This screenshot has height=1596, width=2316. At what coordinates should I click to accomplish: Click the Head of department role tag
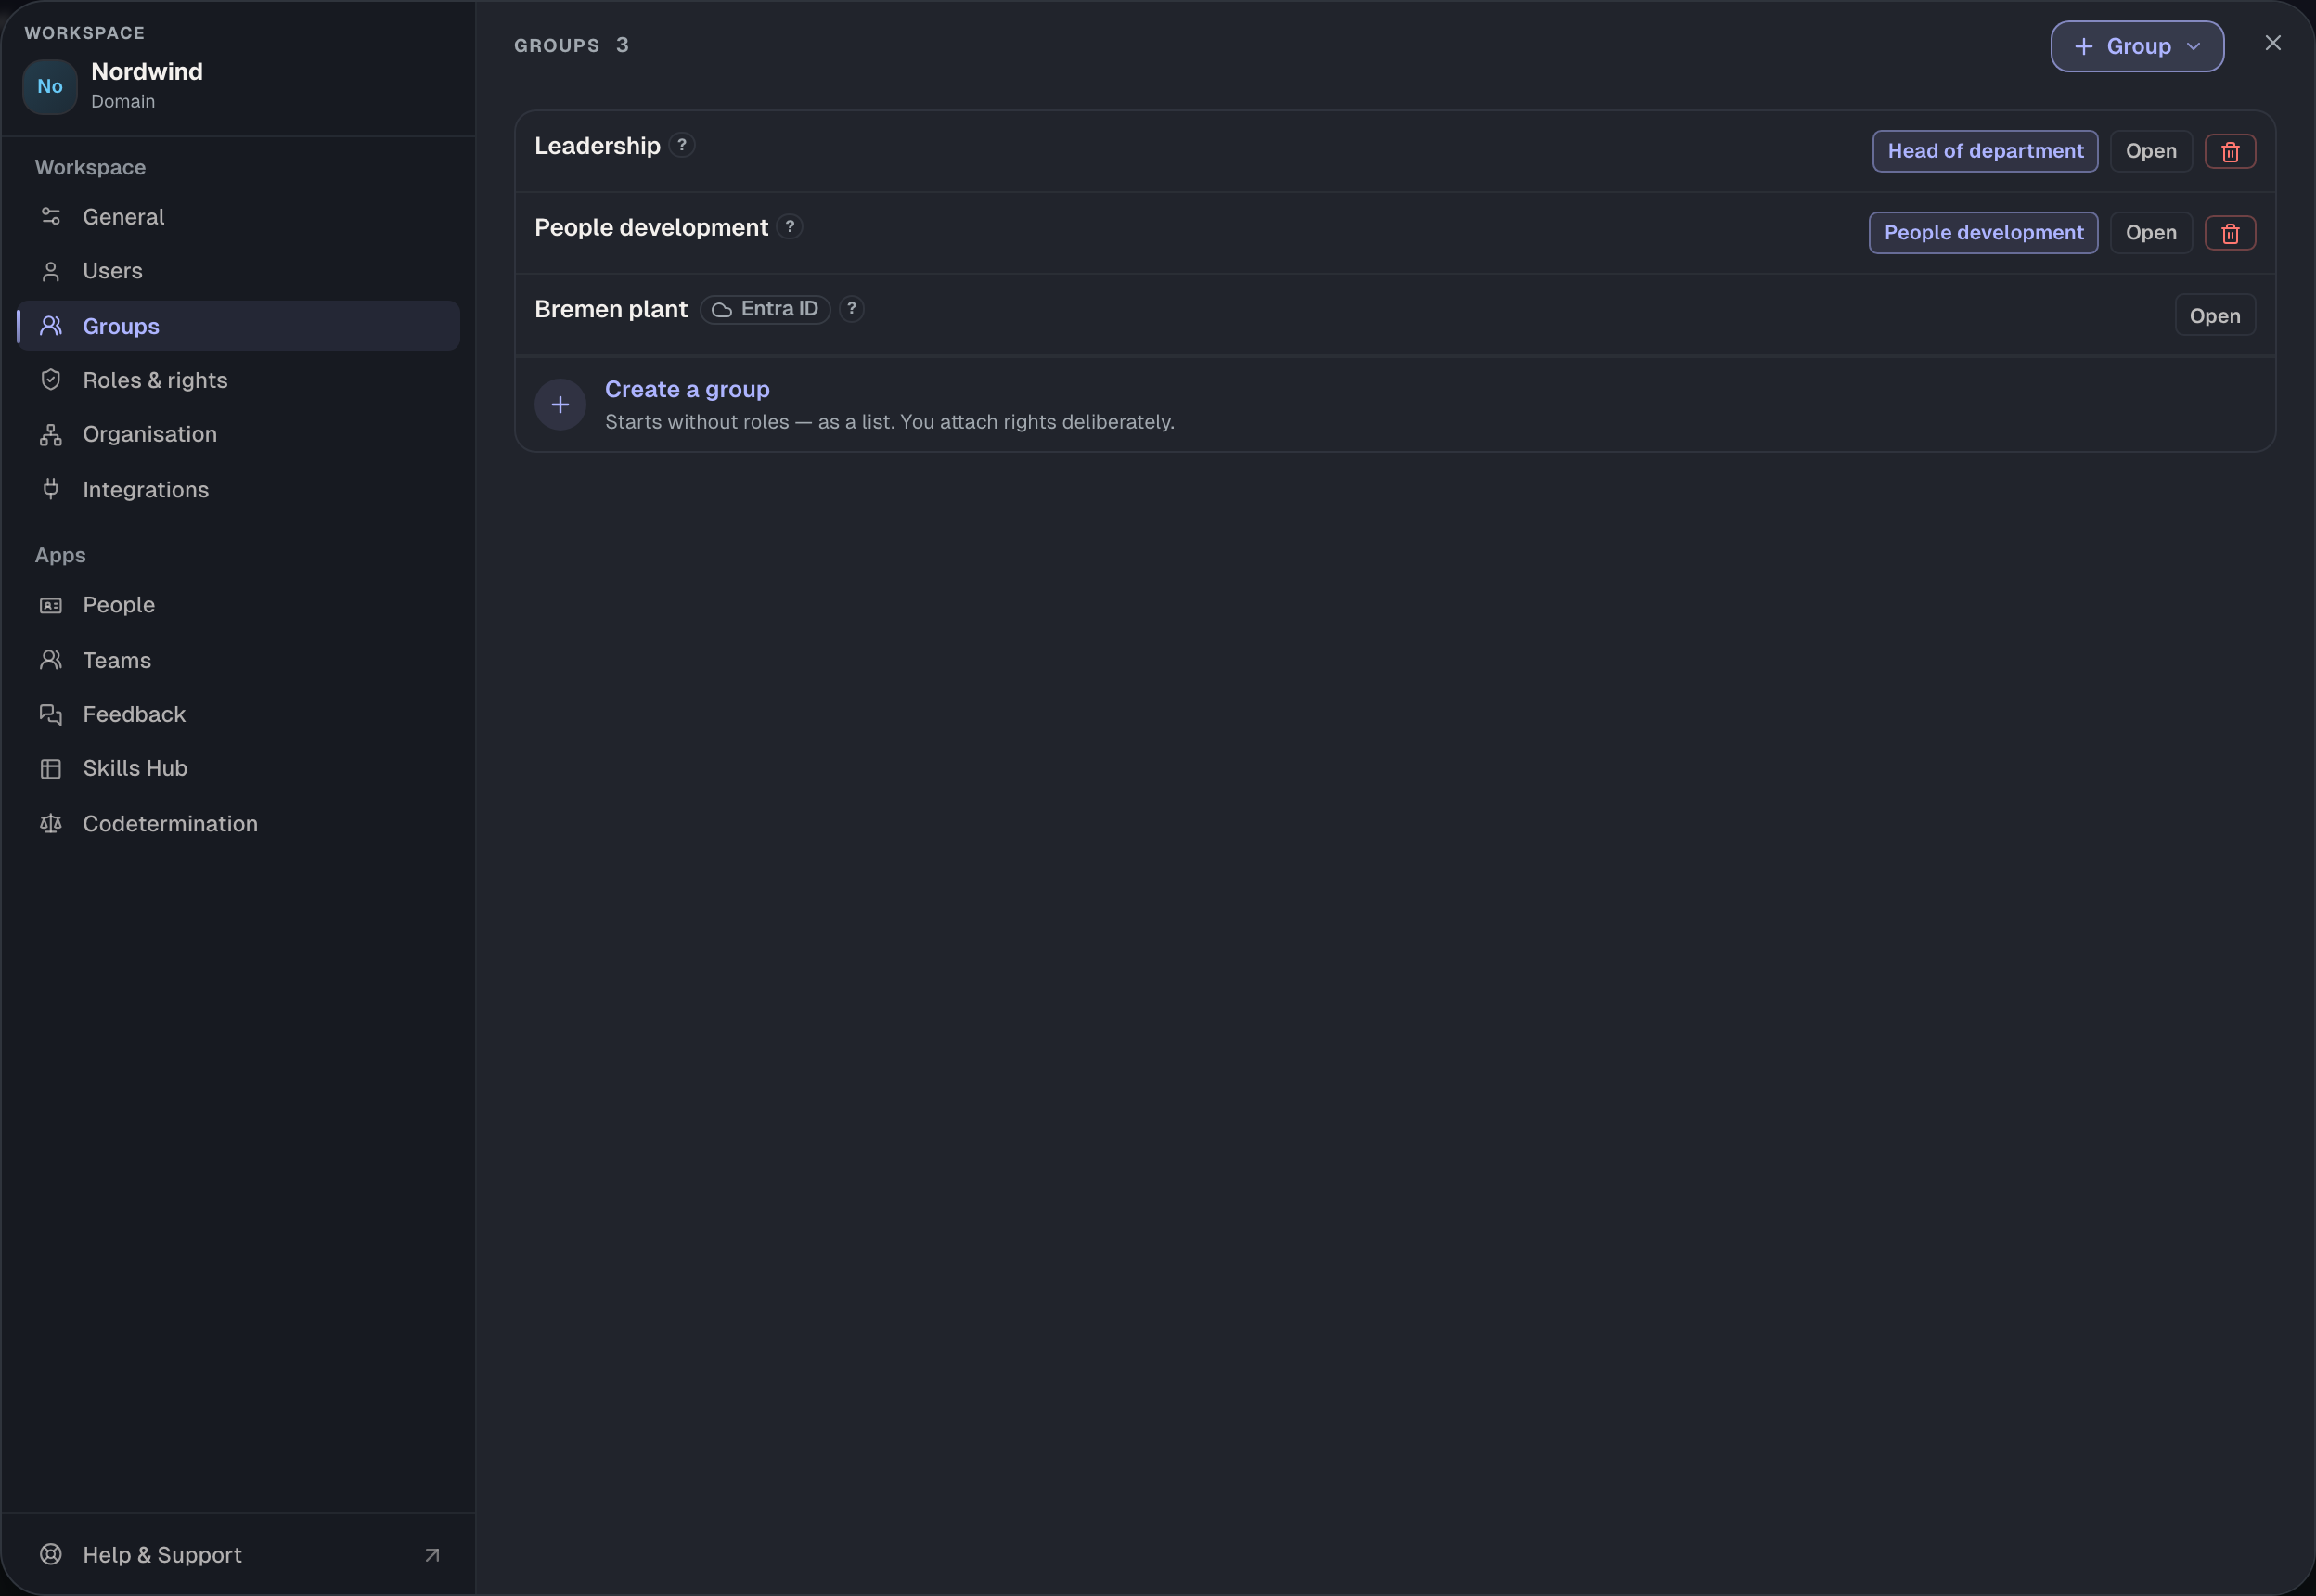(1985, 151)
